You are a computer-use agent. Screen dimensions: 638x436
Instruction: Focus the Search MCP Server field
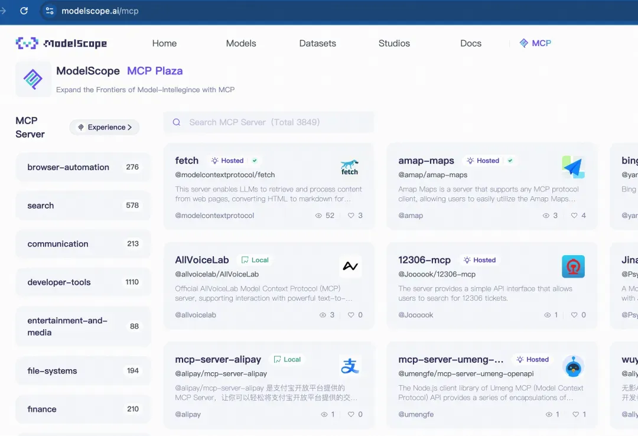(269, 122)
